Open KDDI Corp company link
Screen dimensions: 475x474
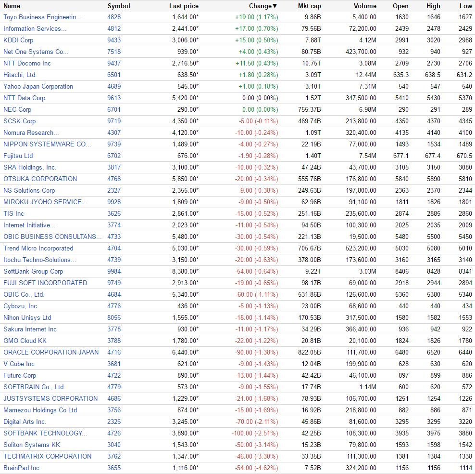click(18, 40)
